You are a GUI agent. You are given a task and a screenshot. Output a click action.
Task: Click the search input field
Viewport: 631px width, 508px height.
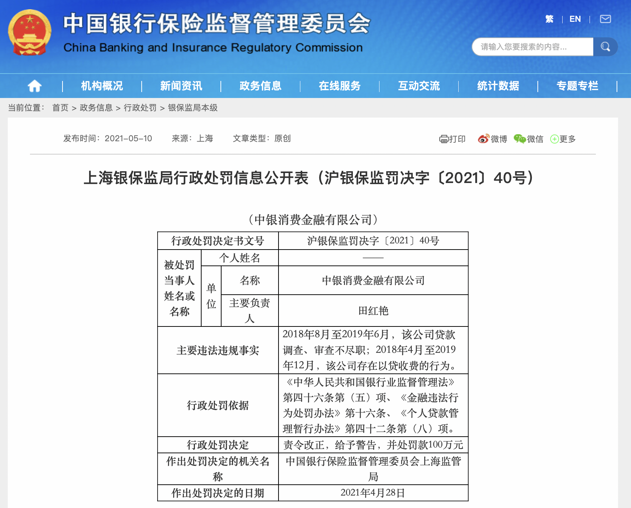tap(533, 47)
